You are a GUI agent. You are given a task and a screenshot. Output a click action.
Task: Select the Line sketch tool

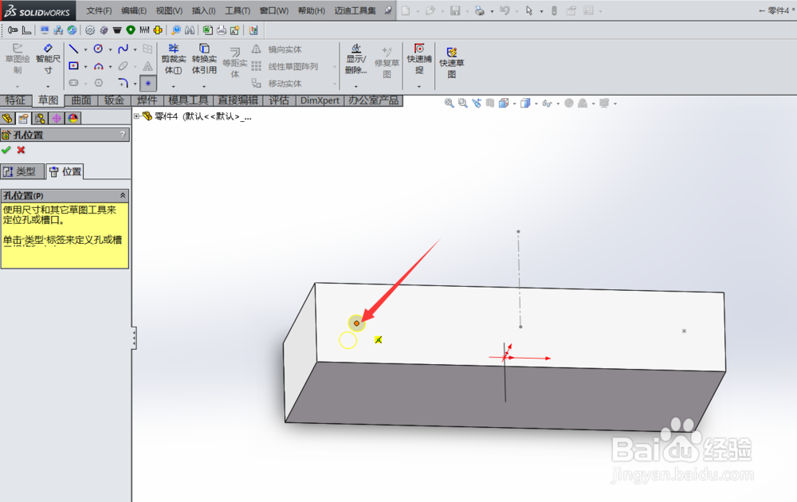[73, 49]
